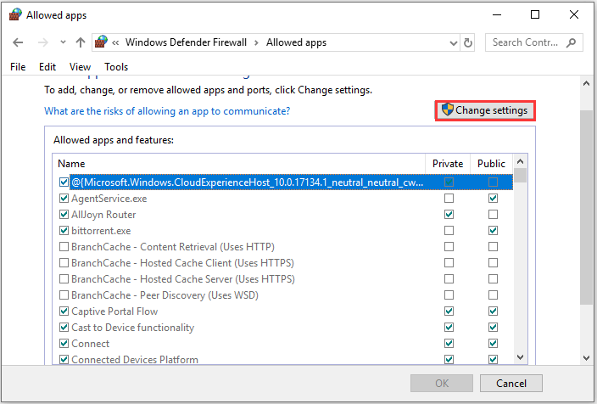Enable BranchCache Peer Discovery checkbox
This screenshot has width=597, height=404.
point(64,295)
